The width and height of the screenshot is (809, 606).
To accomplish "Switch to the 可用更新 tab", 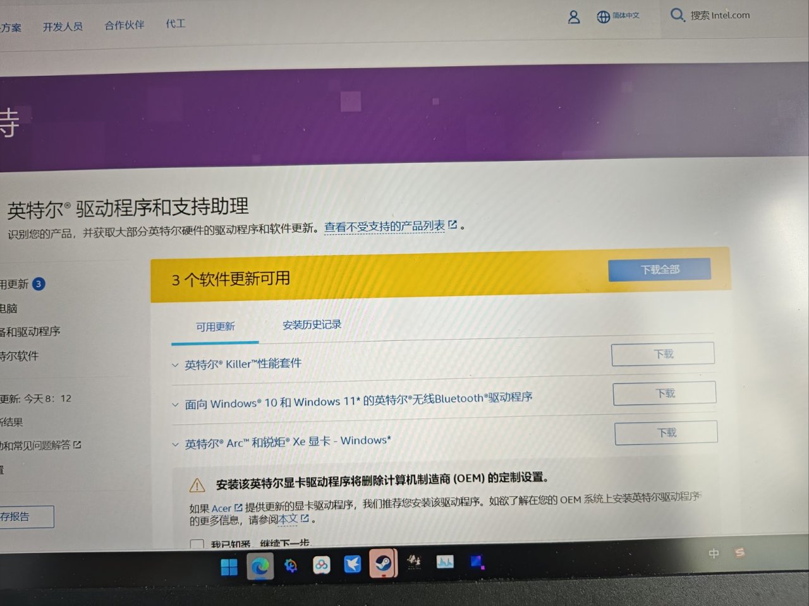I will click(x=215, y=327).
